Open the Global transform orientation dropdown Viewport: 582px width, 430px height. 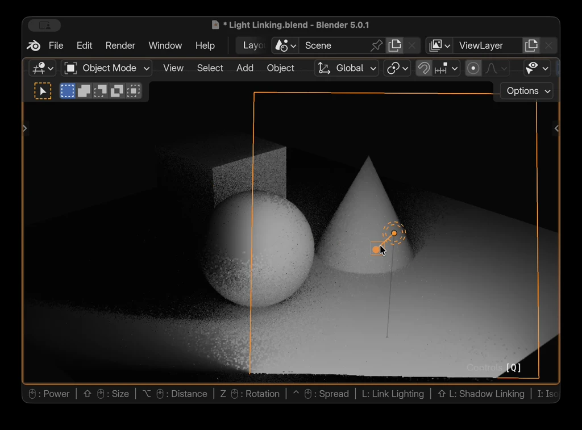(x=346, y=68)
